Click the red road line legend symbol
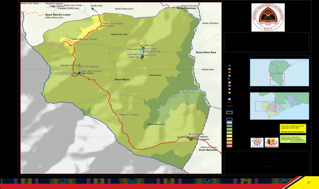 [x=229, y=103]
